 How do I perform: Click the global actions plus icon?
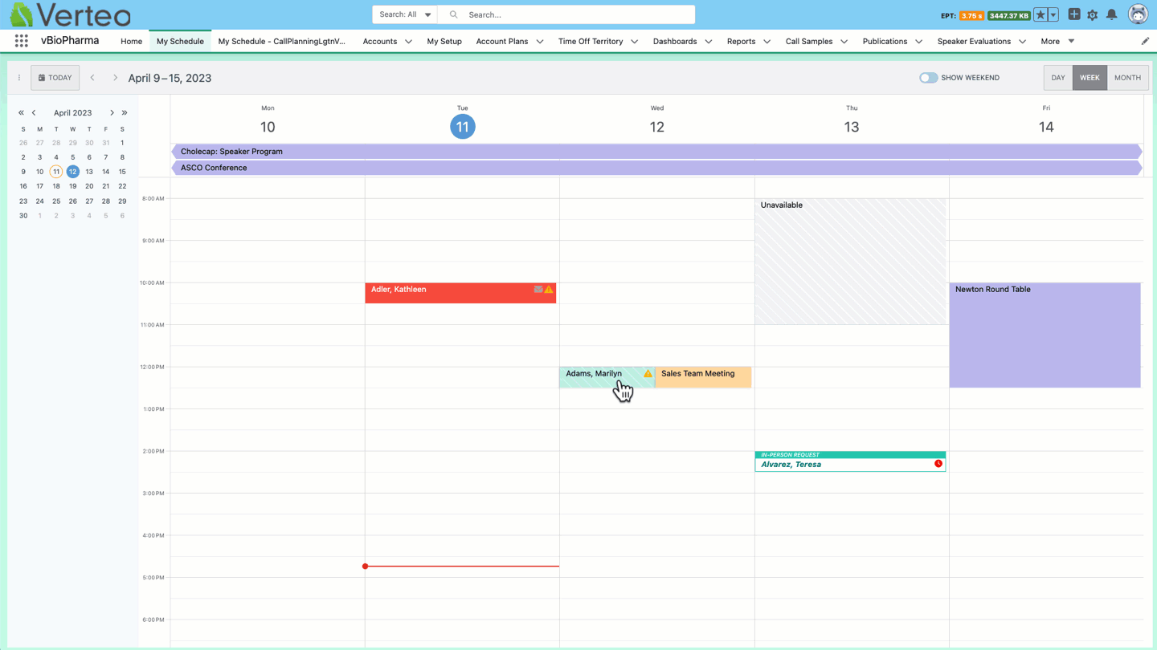pyautogui.click(x=1073, y=14)
